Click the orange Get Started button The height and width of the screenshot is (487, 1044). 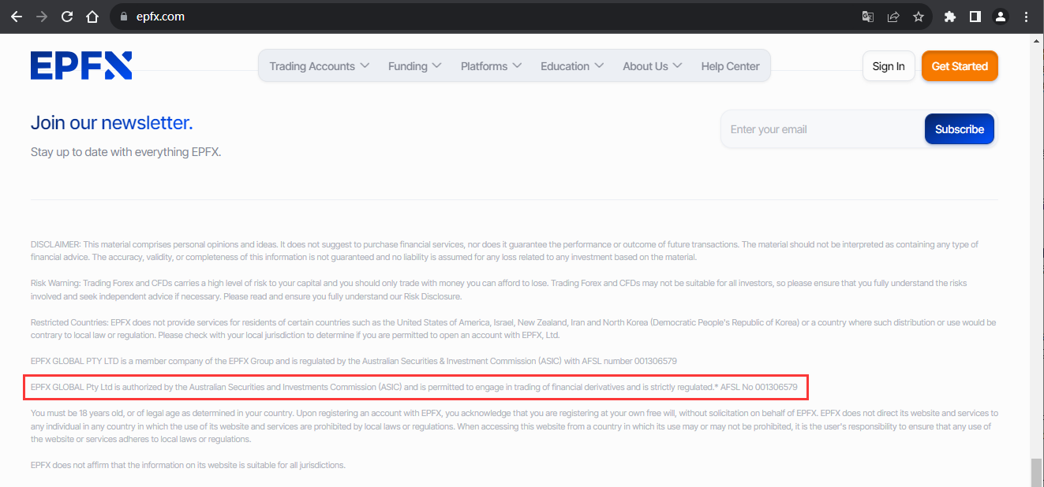960,66
